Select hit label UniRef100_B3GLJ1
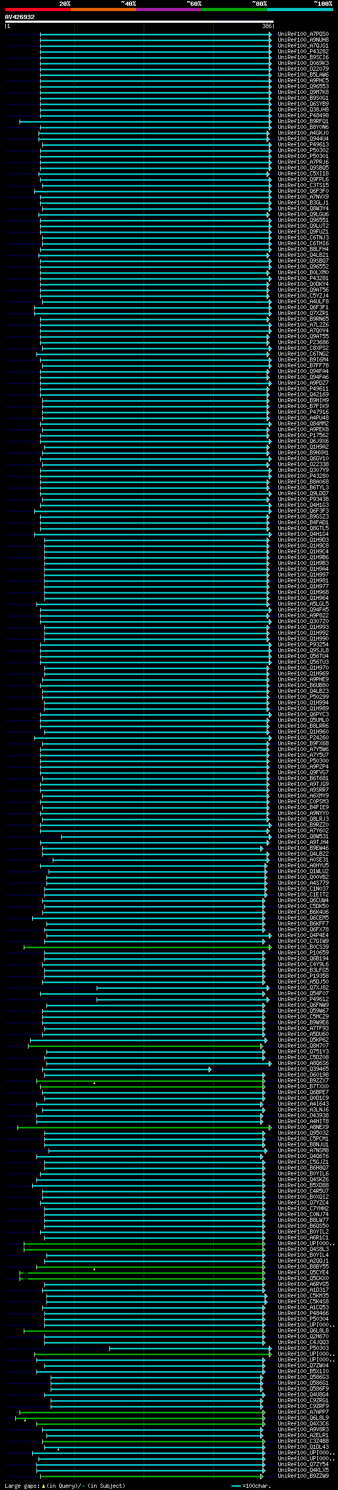The image size is (338, 1490). (x=303, y=202)
